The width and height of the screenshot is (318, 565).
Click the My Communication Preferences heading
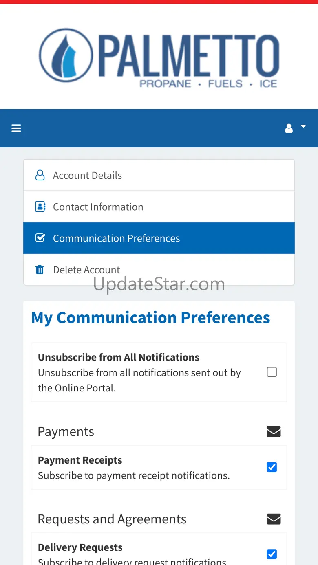click(x=150, y=318)
